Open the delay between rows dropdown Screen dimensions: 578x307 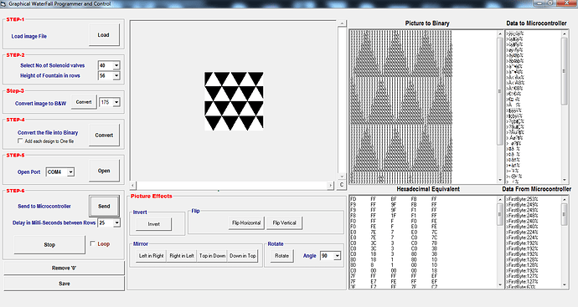[116, 223]
